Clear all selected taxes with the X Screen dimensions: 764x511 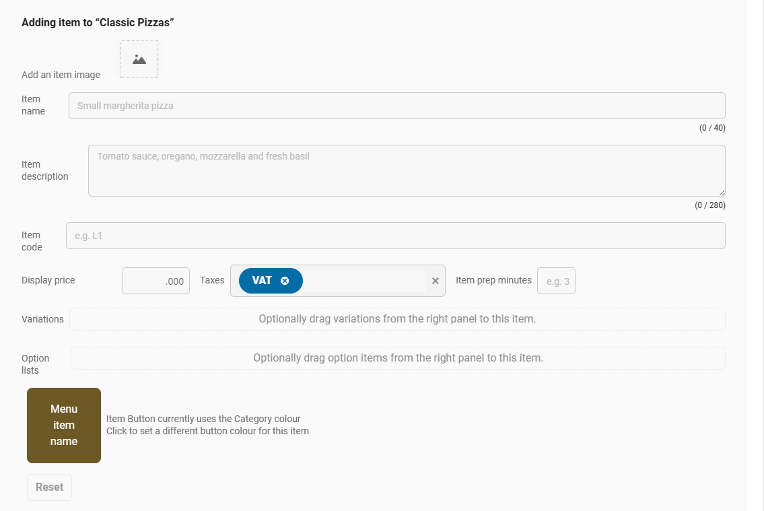[435, 281]
